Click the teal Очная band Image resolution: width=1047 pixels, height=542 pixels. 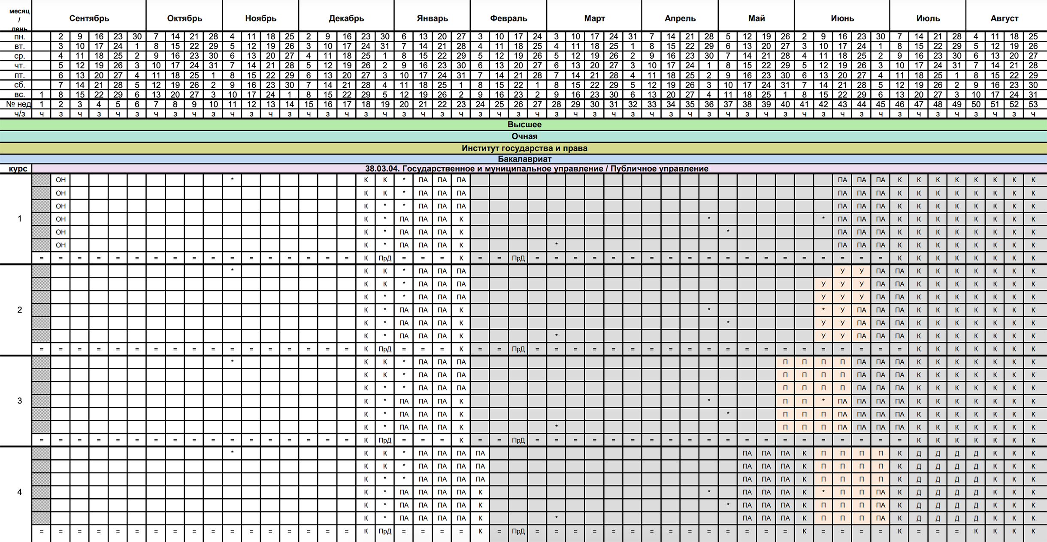pyautogui.click(x=523, y=136)
